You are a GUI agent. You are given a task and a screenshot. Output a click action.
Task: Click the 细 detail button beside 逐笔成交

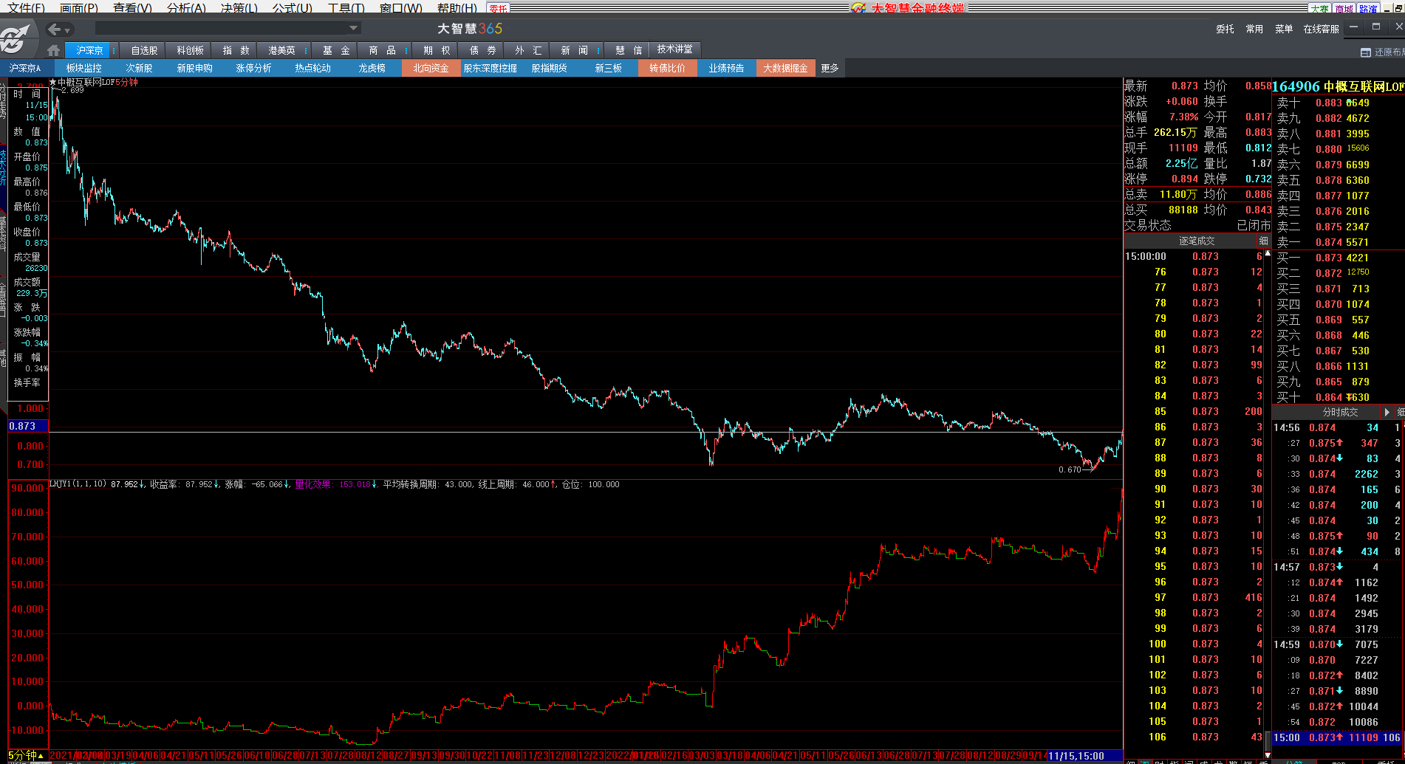click(x=1263, y=241)
